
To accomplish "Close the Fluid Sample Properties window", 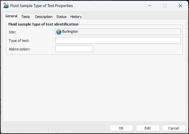I will pyautogui.click(x=180, y=6).
